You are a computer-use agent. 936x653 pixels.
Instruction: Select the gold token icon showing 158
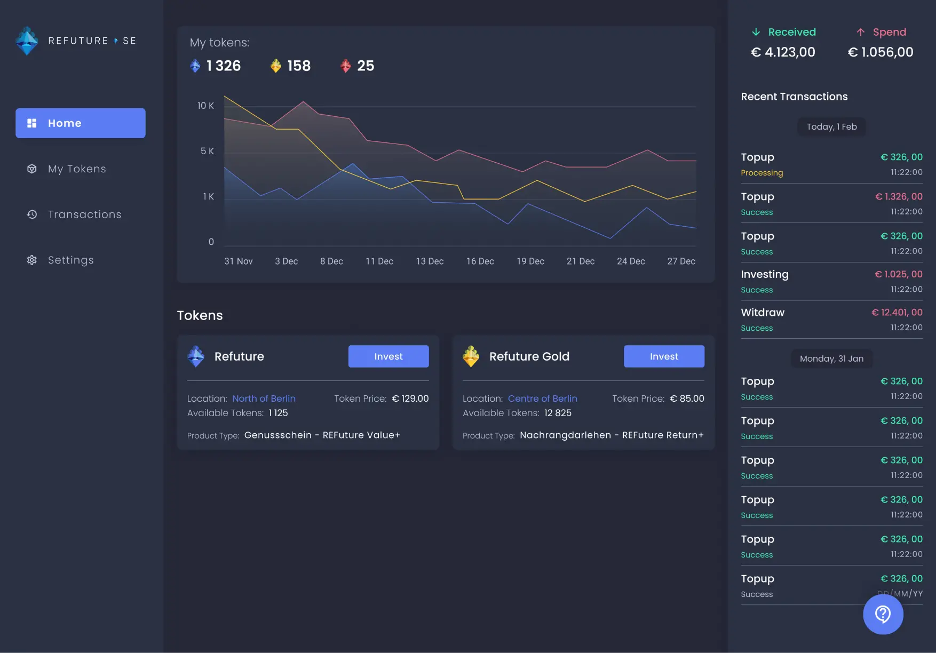click(x=275, y=66)
